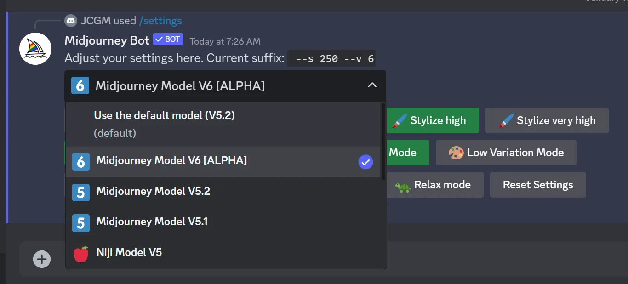Collapse the model version dropdown chevron
This screenshot has width=628, height=284.
click(372, 85)
